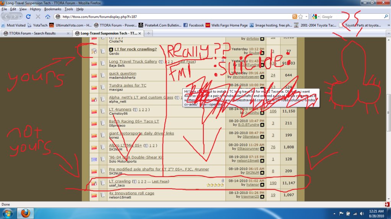This screenshot has width=391, height=219.
Task: Click the clock showing 12:21 AM
Action: point(376,211)
